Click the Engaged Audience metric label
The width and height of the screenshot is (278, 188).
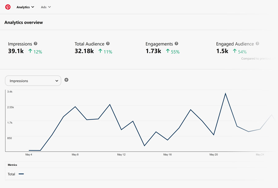[x=235, y=44]
